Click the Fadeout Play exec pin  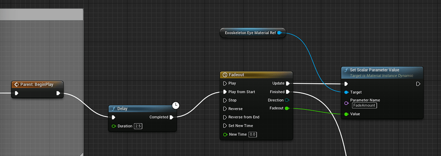(x=225, y=83)
